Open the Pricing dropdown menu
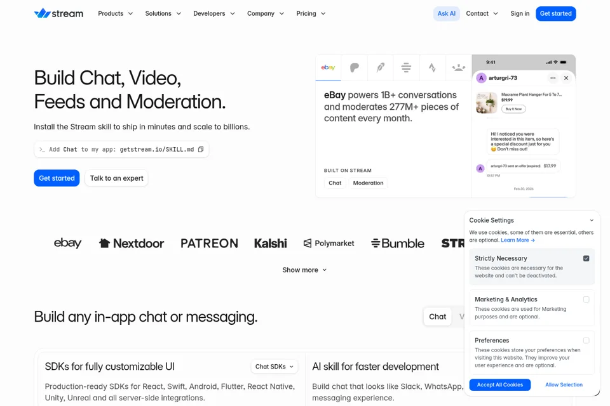Image resolution: width=610 pixels, height=406 pixels. (311, 13)
